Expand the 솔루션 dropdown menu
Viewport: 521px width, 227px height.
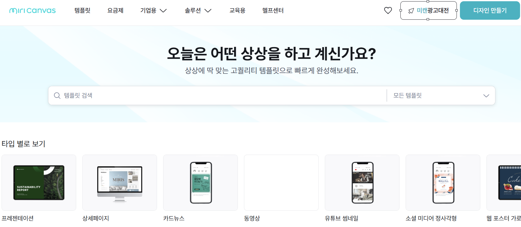point(198,10)
